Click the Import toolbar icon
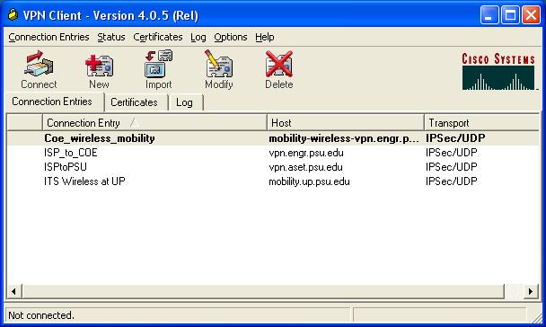 [158, 64]
